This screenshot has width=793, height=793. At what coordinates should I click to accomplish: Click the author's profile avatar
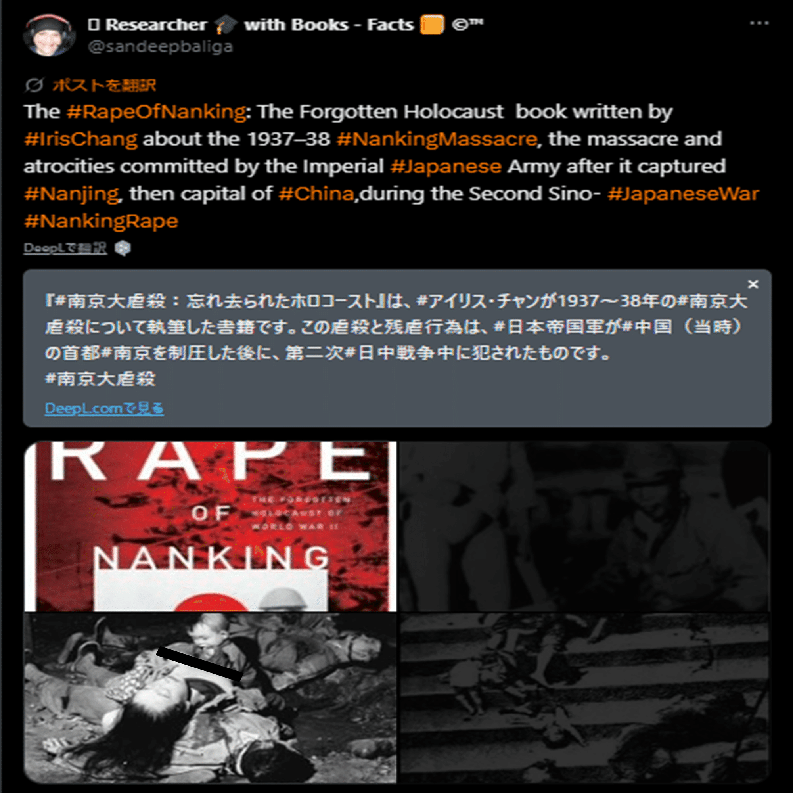[49, 35]
